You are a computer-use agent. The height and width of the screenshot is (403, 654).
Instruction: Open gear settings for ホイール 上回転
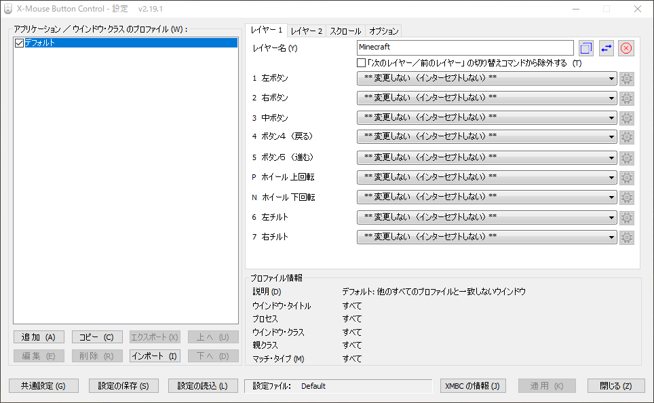click(x=626, y=177)
